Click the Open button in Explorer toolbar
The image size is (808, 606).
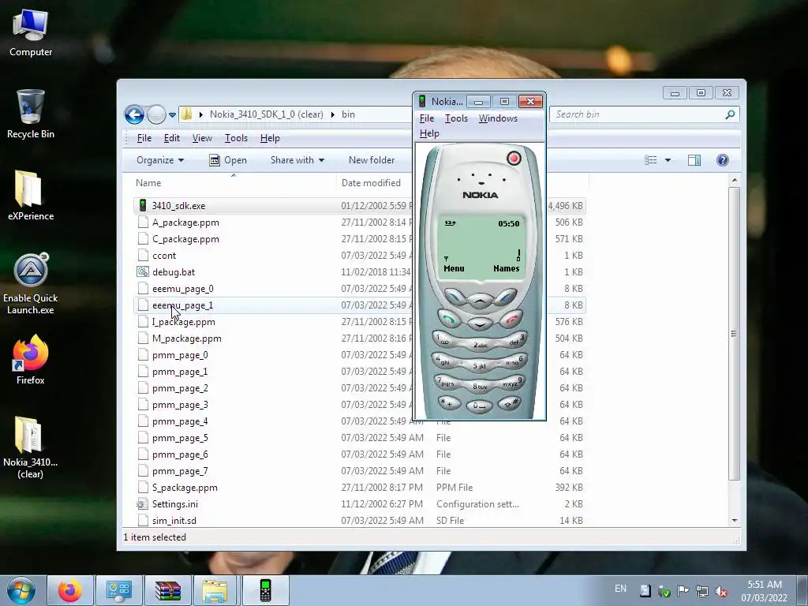[x=228, y=160]
